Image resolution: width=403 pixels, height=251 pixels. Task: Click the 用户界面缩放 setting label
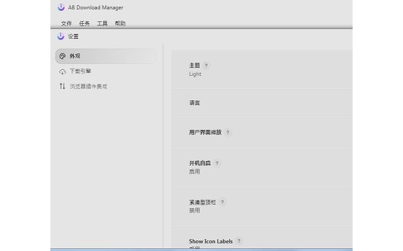tap(205, 132)
